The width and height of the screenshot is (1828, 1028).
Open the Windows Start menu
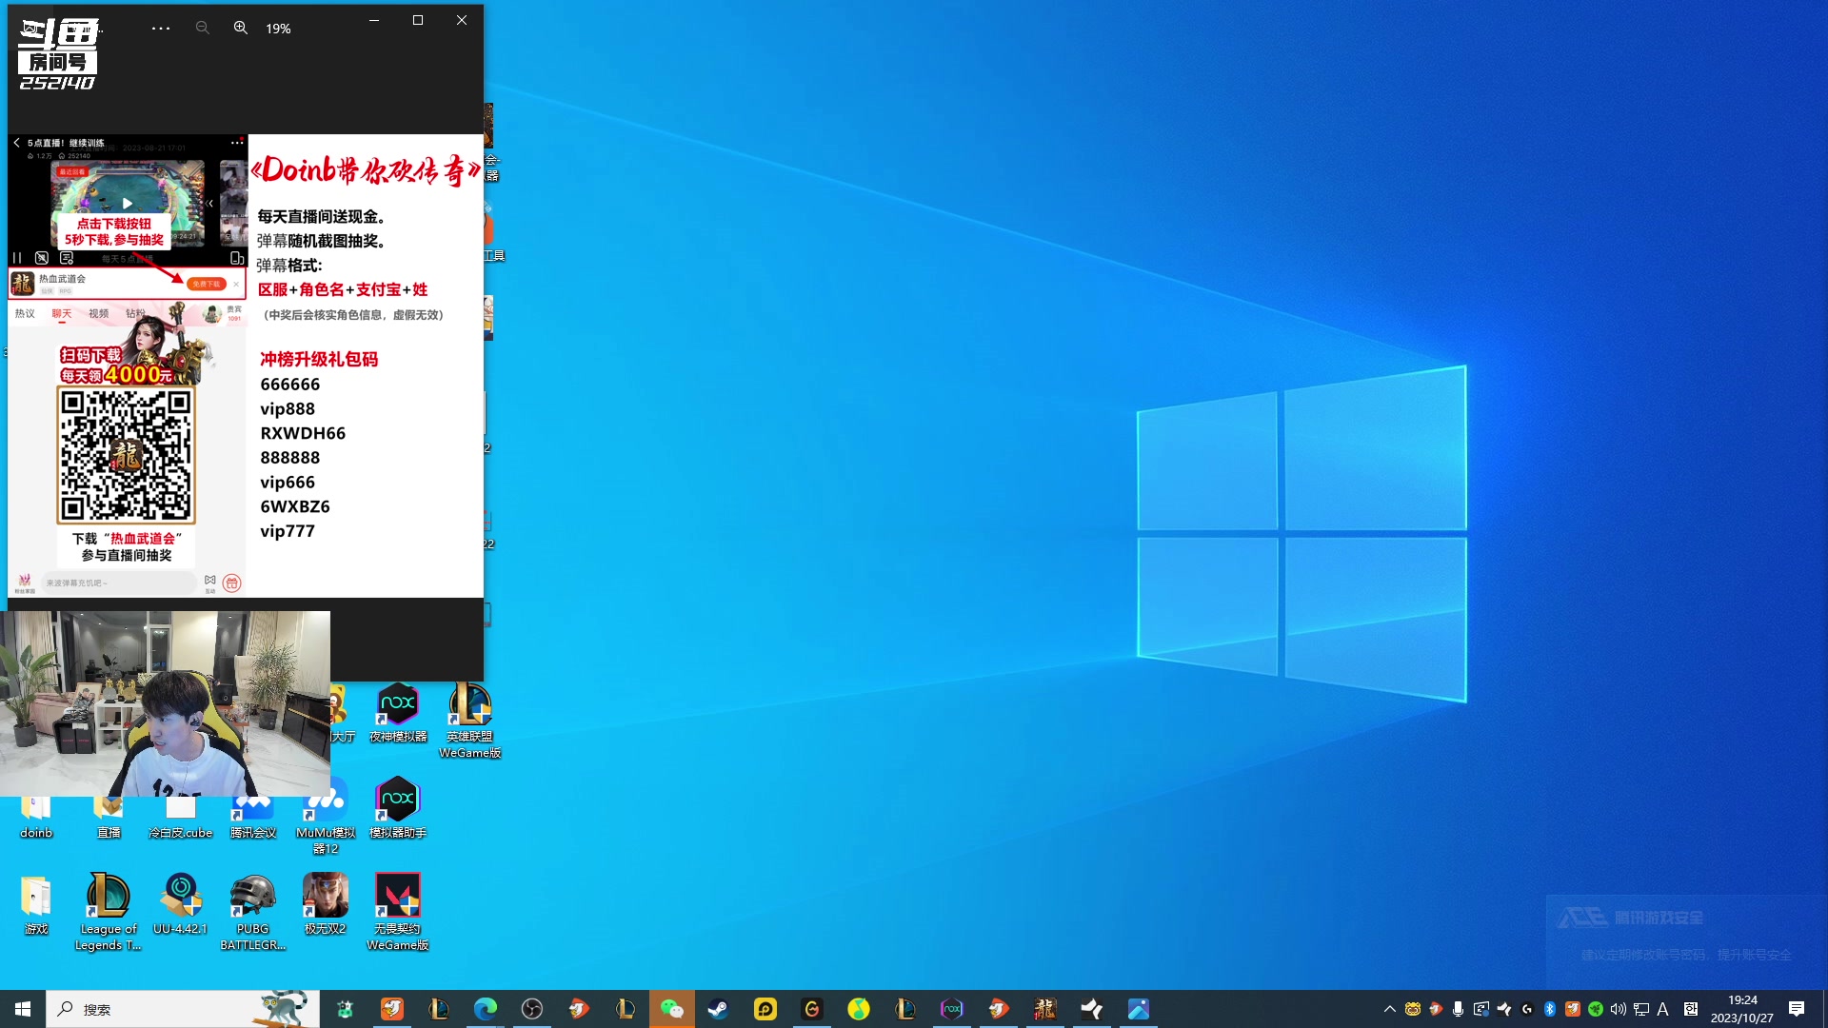23,1009
